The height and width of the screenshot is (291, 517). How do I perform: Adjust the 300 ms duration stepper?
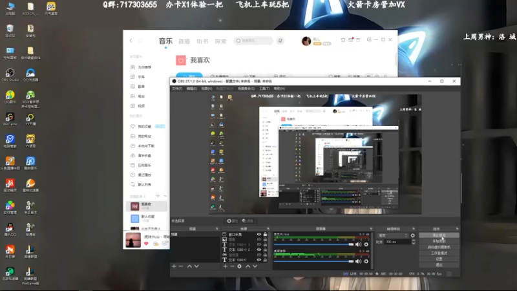pyautogui.click(x=414, y=242)
